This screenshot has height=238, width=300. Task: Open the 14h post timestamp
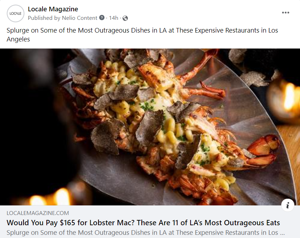[114, 18]
